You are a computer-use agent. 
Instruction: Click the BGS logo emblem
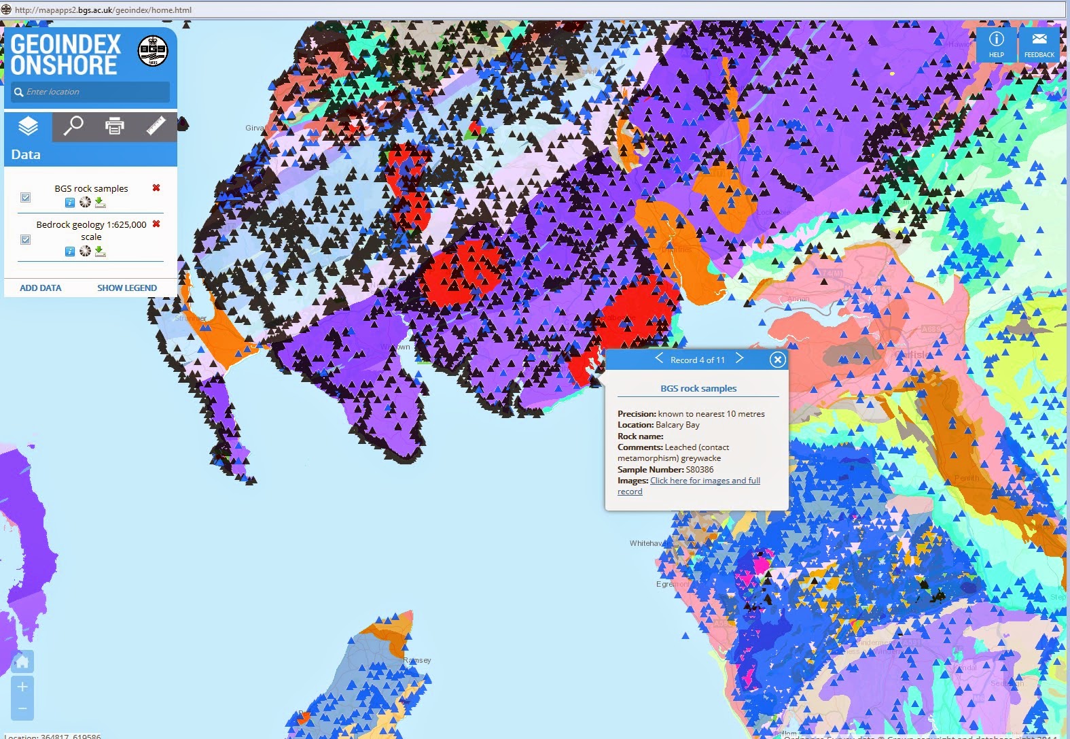click(x=153, y=51)
